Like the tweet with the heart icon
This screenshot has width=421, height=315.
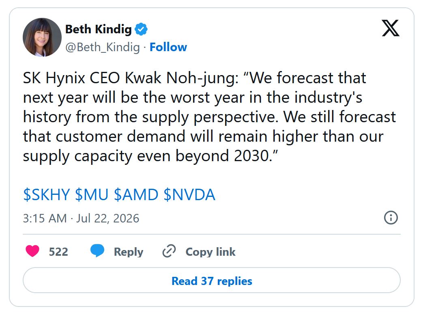[32, 251]
